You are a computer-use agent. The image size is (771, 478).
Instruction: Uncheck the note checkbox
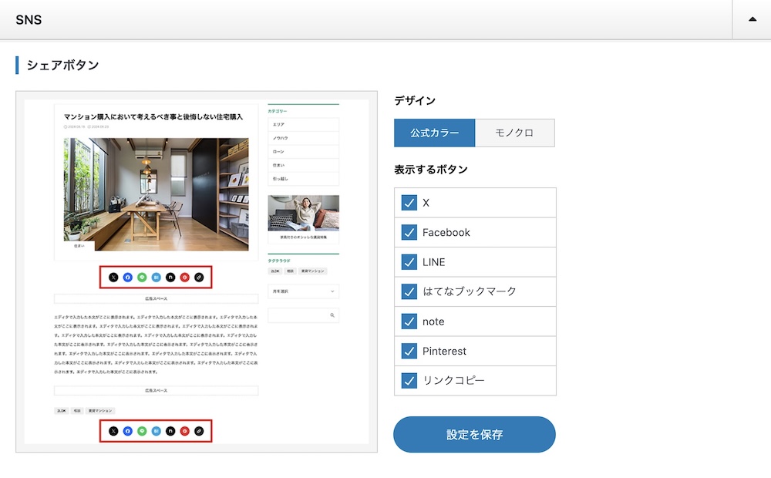pos(409,321)
